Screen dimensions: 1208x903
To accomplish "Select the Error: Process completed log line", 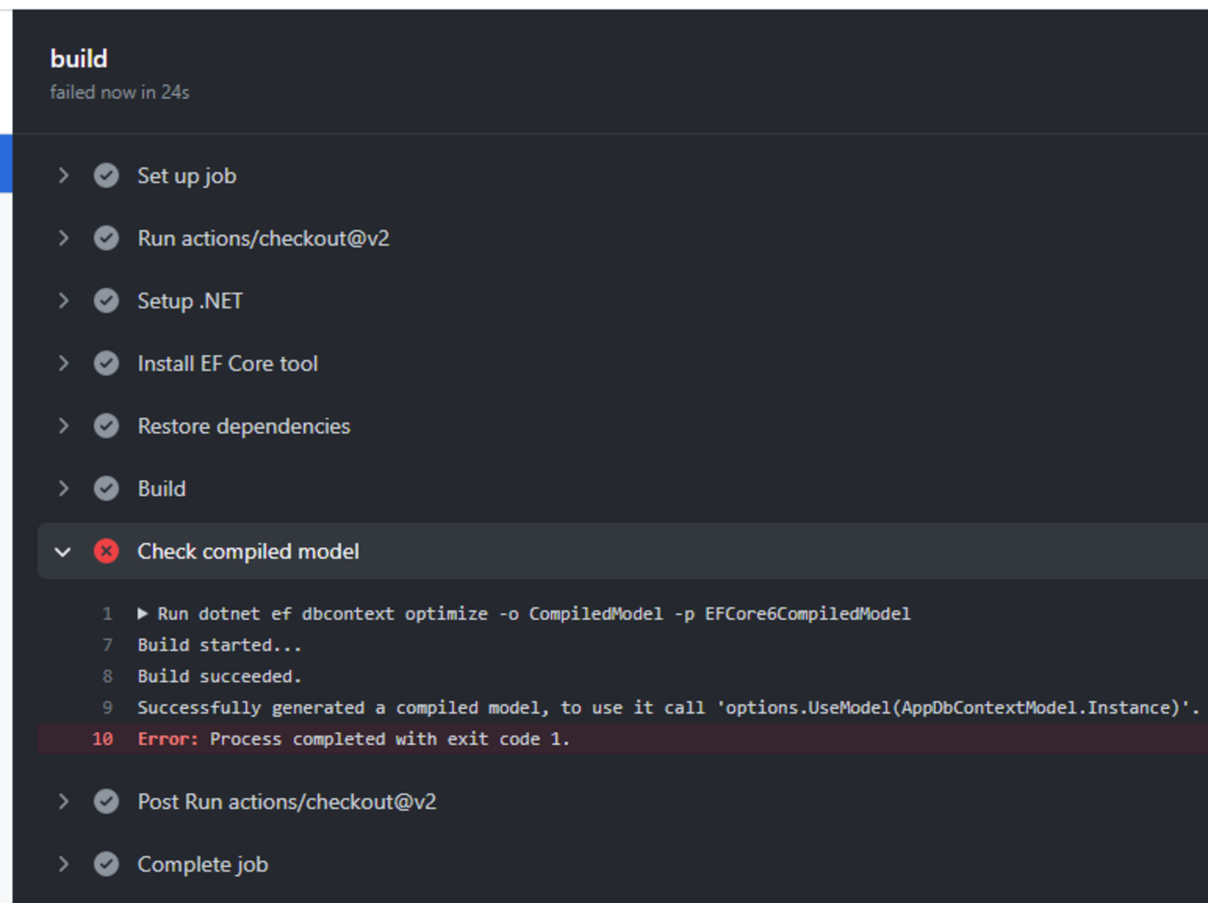I will pos(623,739).
